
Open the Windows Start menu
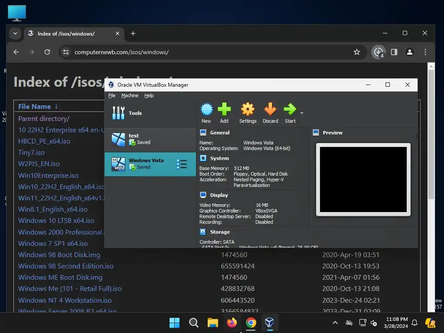[x=174, y=323]
